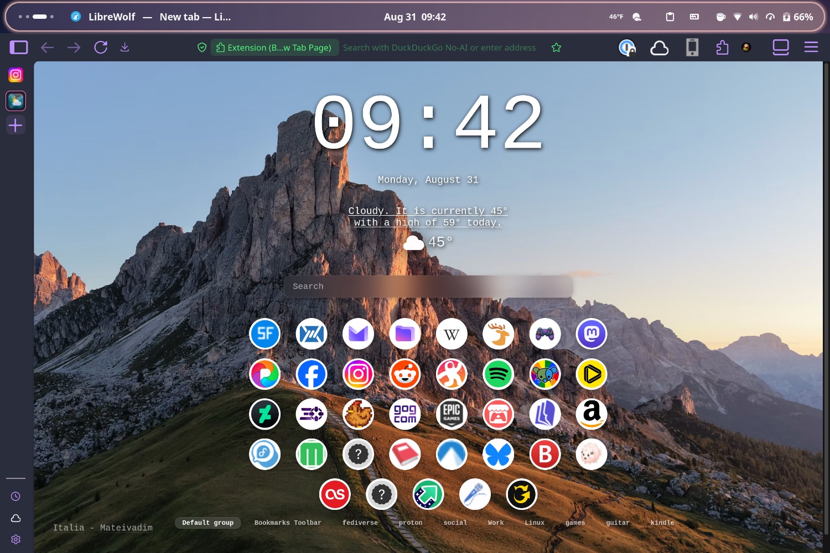Switch to the kindle group
830x553 pixels.
tap(662, 523)
